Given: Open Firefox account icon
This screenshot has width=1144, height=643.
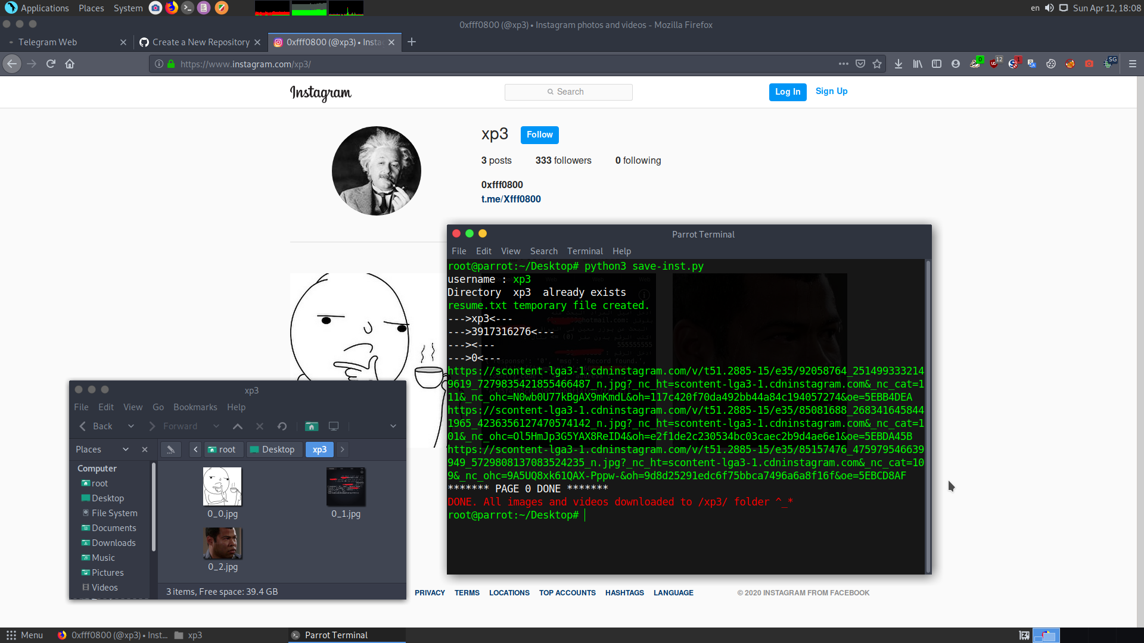Looking at the screenshot, I should pyautogui.click(x=956, y=64).
